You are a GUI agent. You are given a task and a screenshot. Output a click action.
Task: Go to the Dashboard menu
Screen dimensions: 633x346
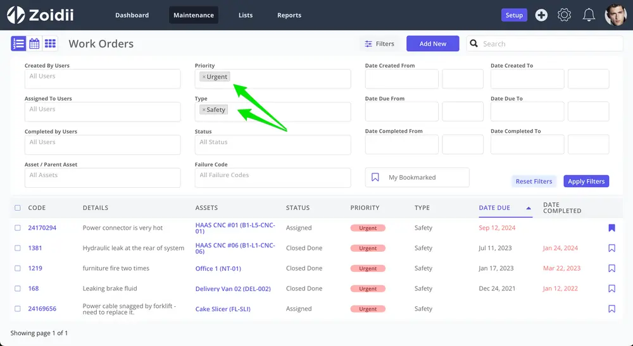(132, 15)
